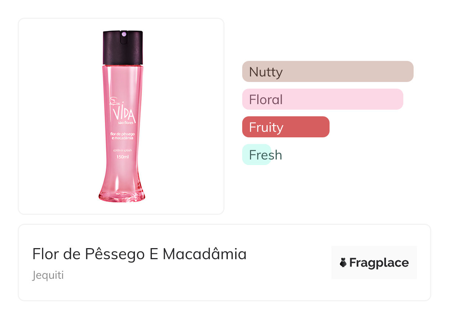
Task: Select the Floral accord bar
Action: [x=322, y=99]
